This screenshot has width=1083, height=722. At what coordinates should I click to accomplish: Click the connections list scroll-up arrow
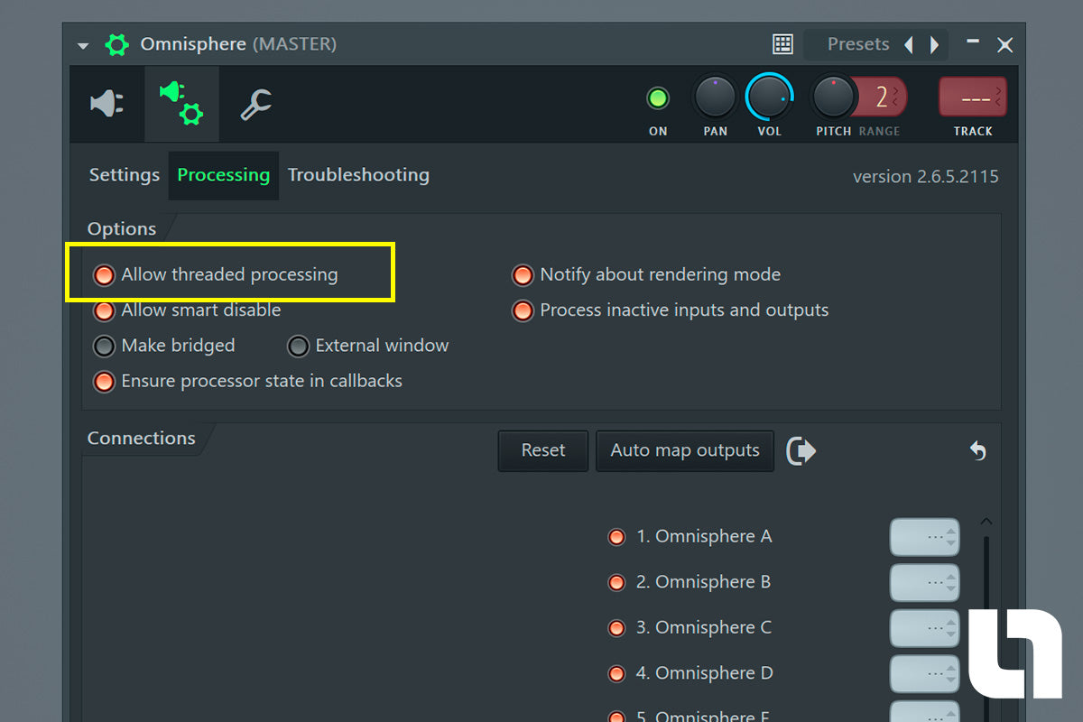tap(986, 522)
